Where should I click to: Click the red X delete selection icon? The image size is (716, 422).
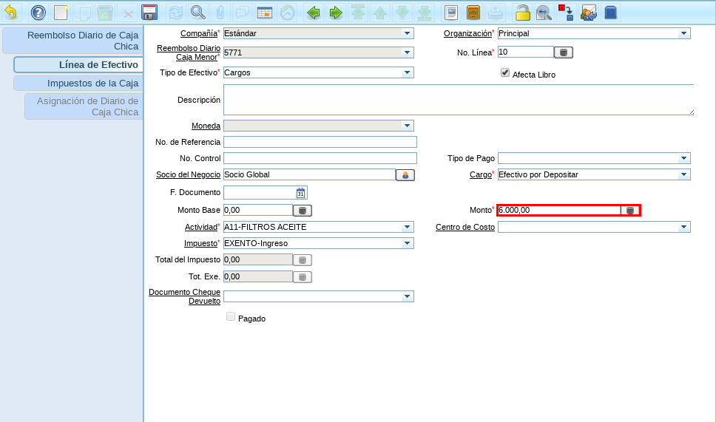pos(127,13)
